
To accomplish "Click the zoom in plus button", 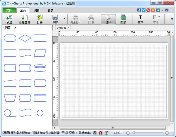I will pyautogui.click(x=167, y=133).
